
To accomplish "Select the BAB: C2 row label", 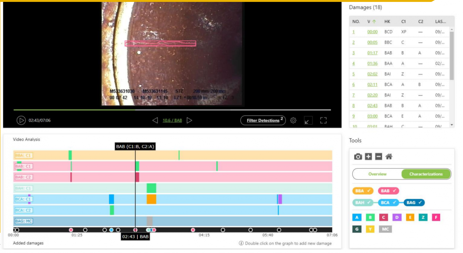I will pos(23,177).
